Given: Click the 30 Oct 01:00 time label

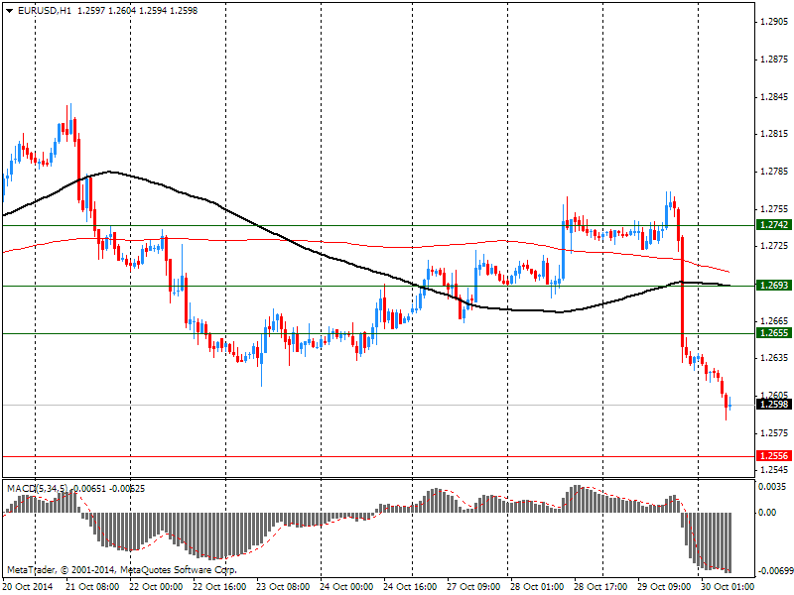Looking at the screenshot, I should pyautogui.click(x=728, y=587).
